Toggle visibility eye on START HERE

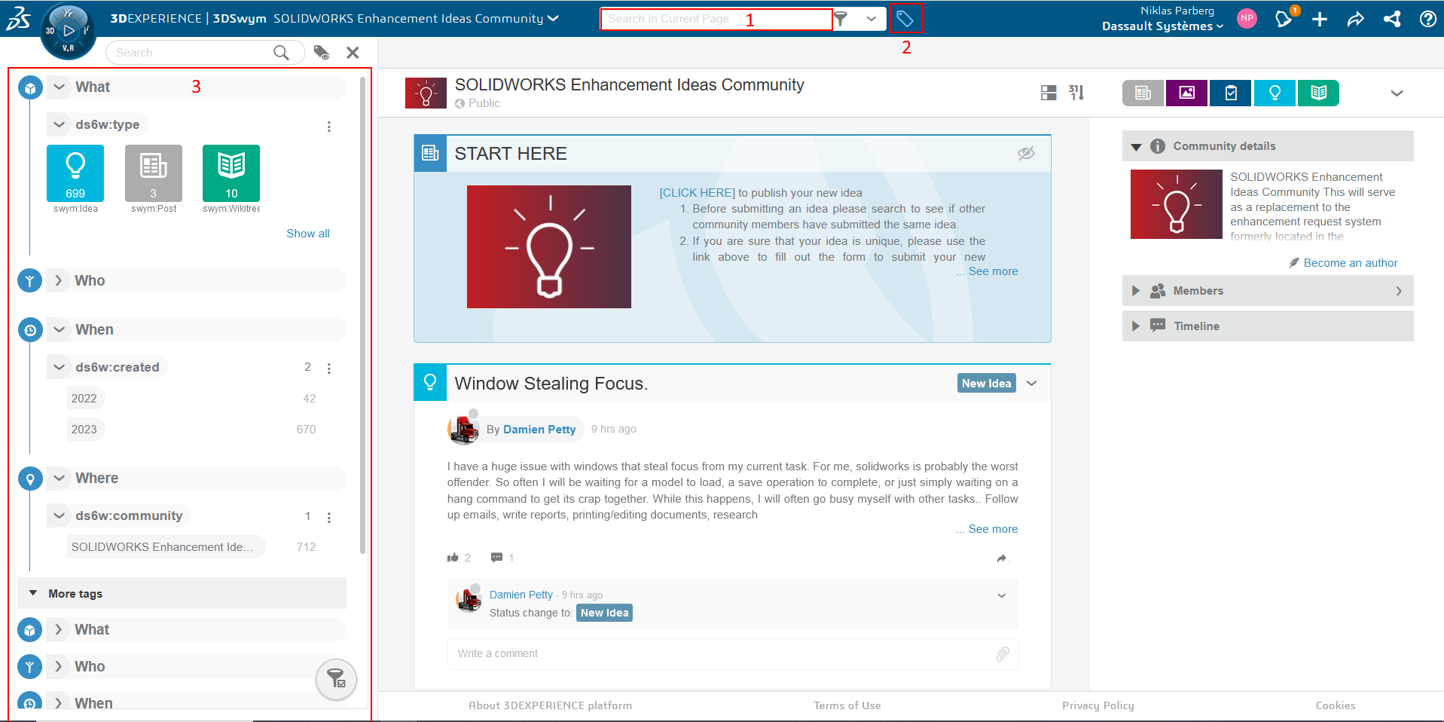point(1026,154)
